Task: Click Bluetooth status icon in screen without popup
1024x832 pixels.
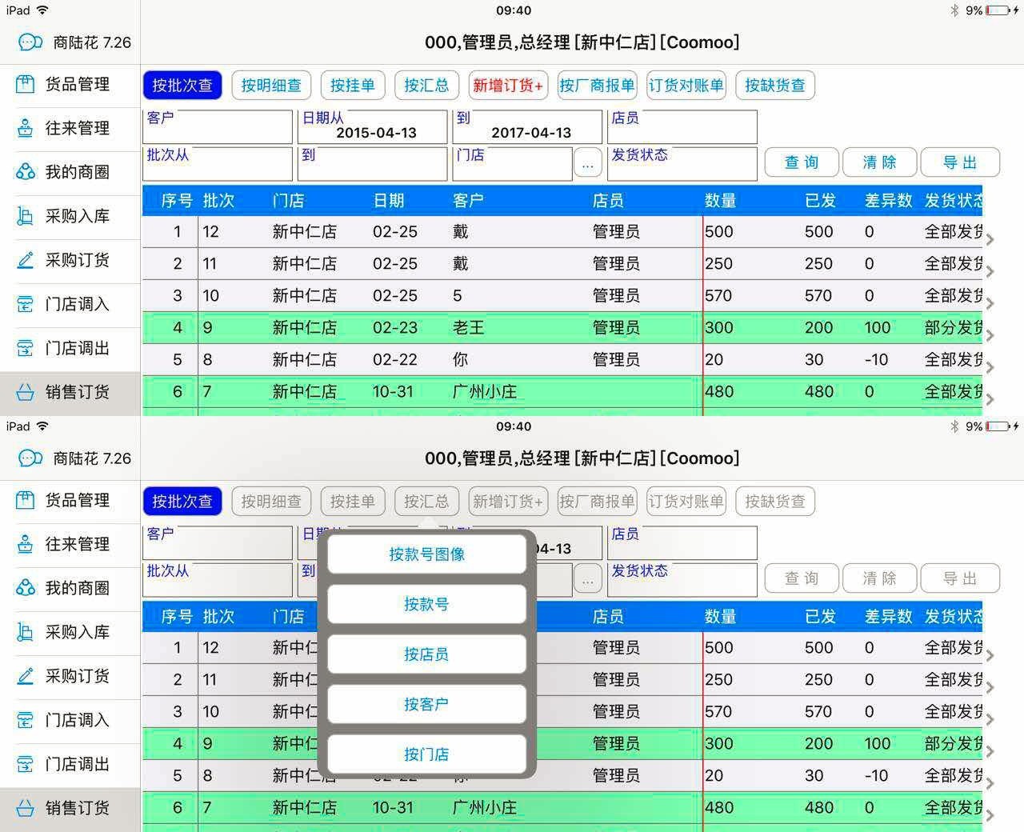Action: pyautogui.click(x=954, y=10)
